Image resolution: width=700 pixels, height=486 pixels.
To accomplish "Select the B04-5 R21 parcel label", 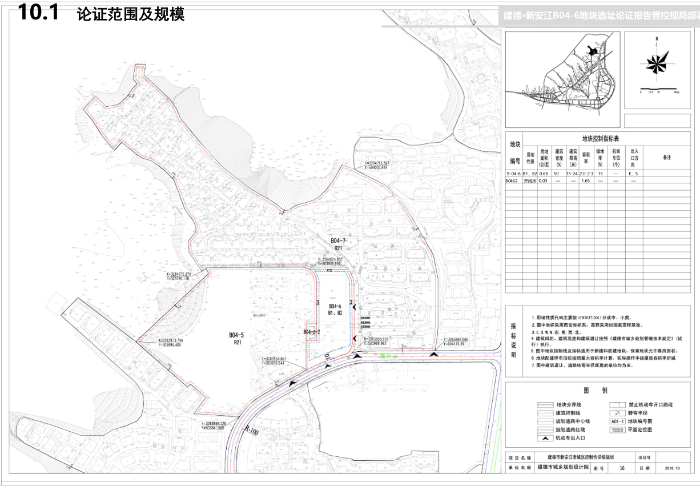I will click(x=236, y=338).
